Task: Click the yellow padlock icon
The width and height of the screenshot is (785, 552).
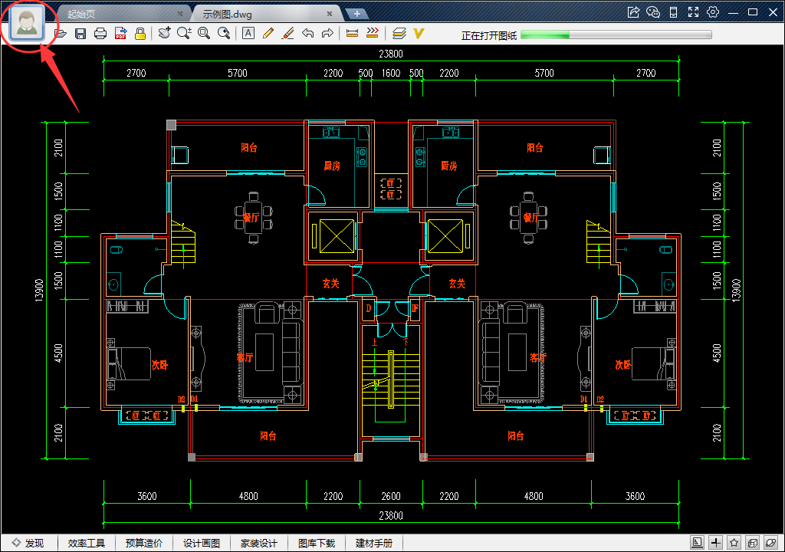Action: tap(140, 33)
